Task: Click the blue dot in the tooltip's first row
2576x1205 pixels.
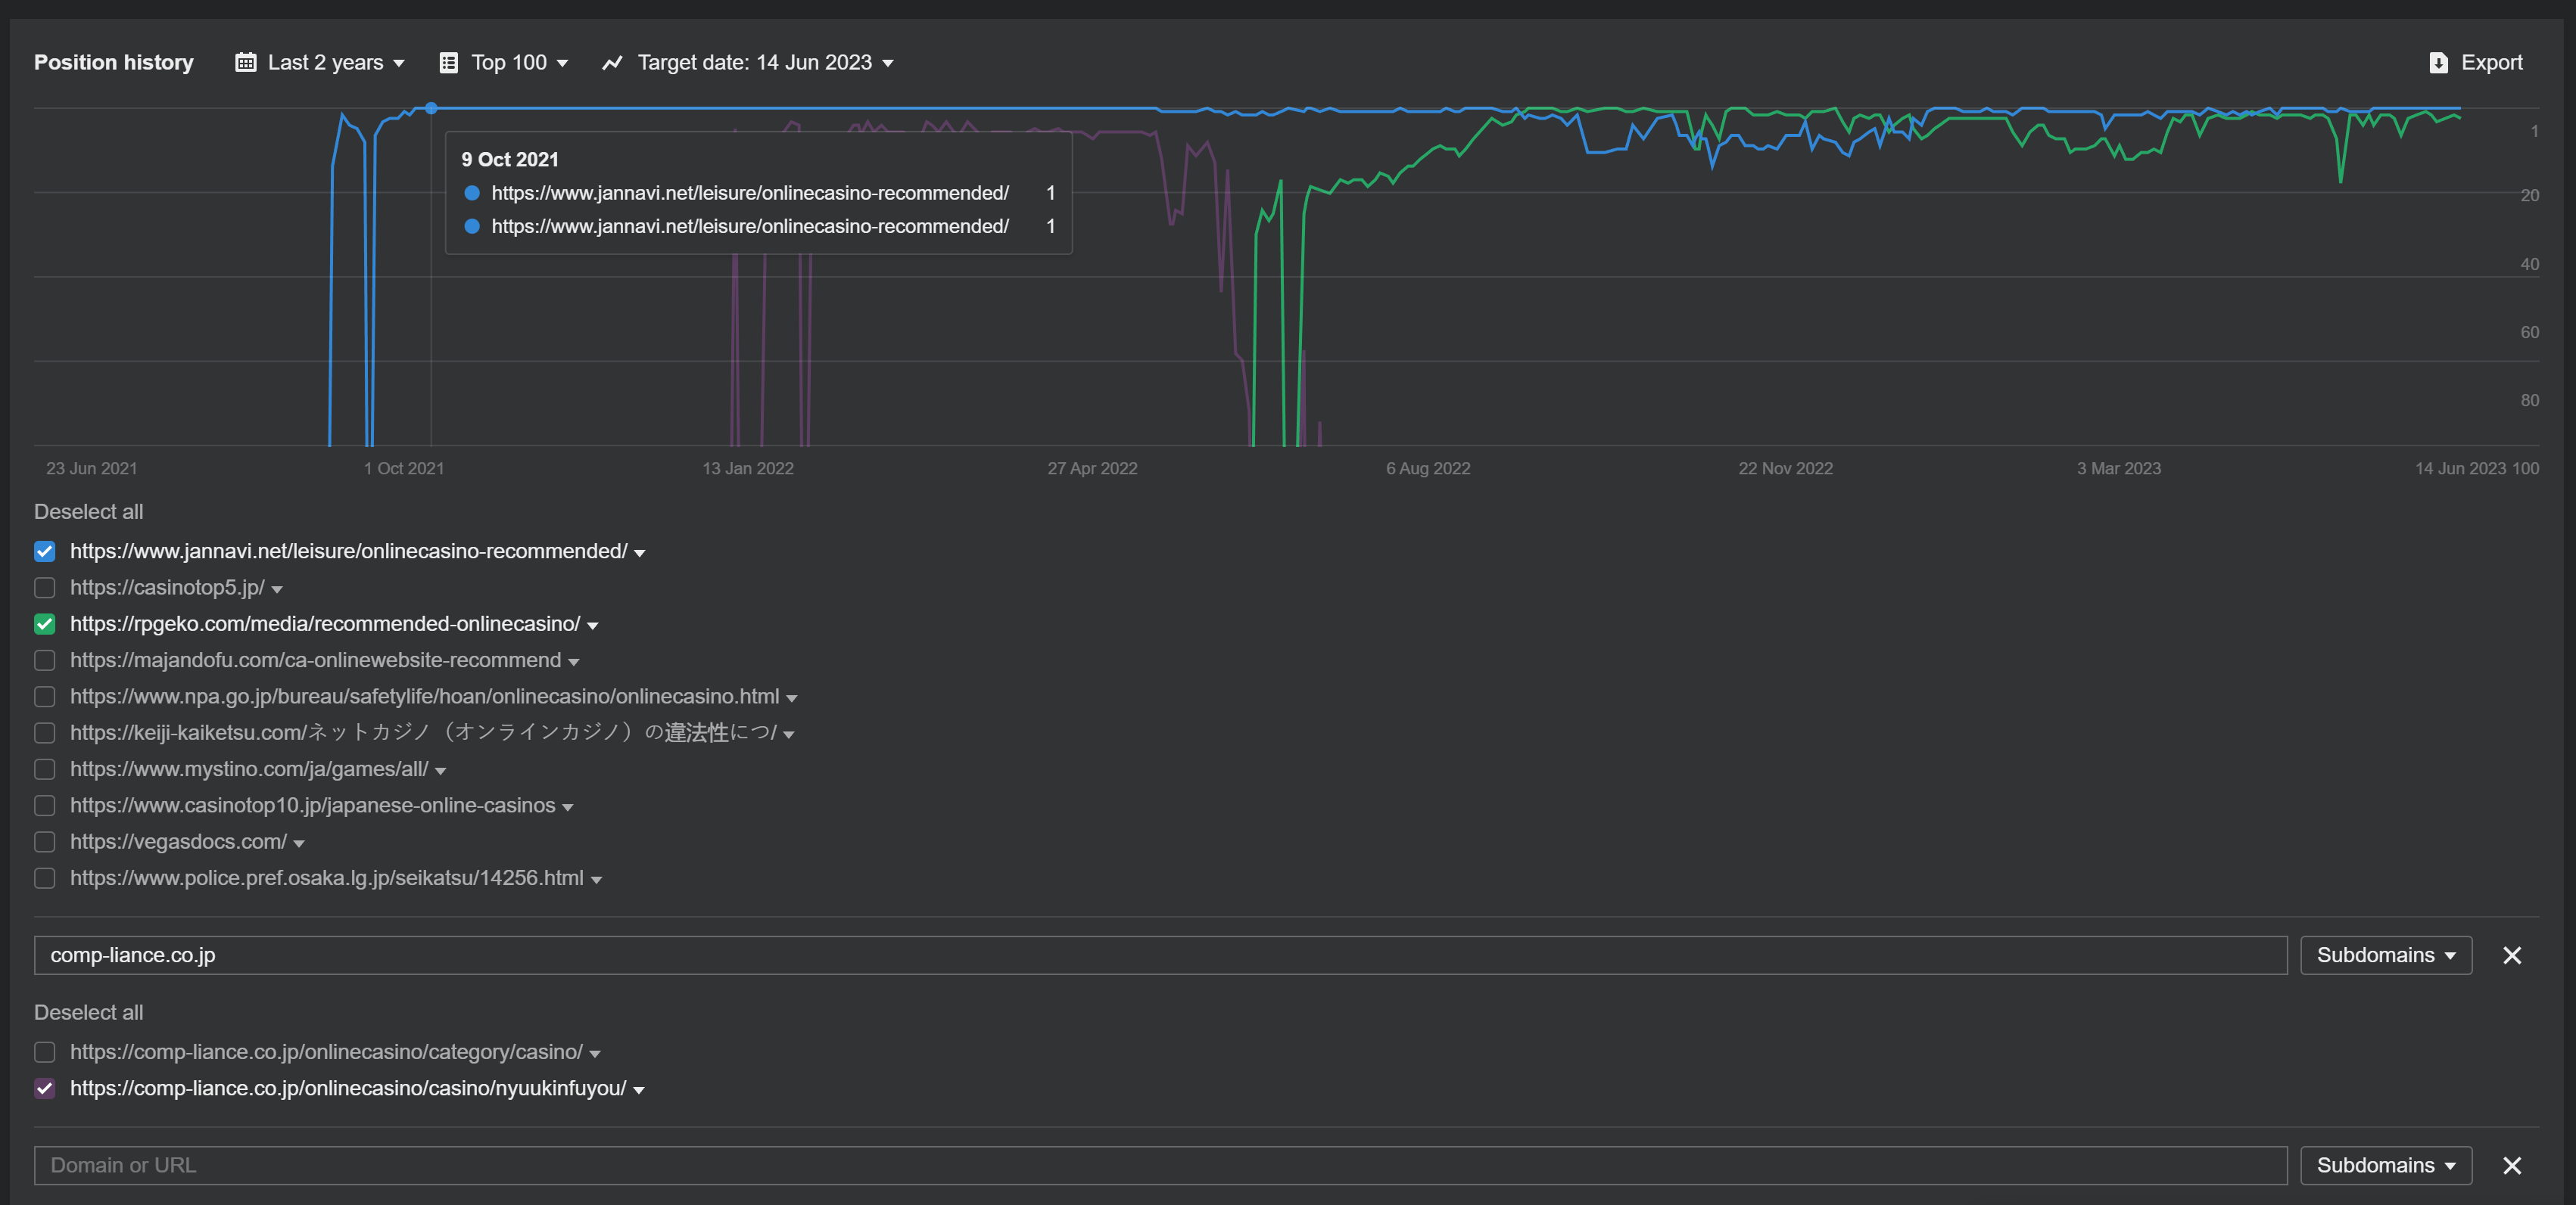Action: pos(472,193)
